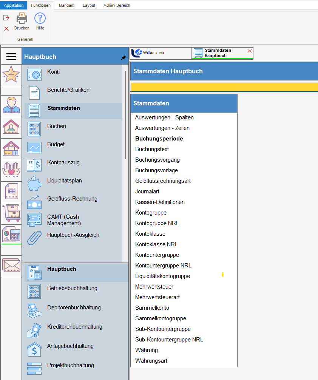Open Buchungsperiode in Stammdaten list
This screenshot has width=318, height=380.
tap(159, 139)
